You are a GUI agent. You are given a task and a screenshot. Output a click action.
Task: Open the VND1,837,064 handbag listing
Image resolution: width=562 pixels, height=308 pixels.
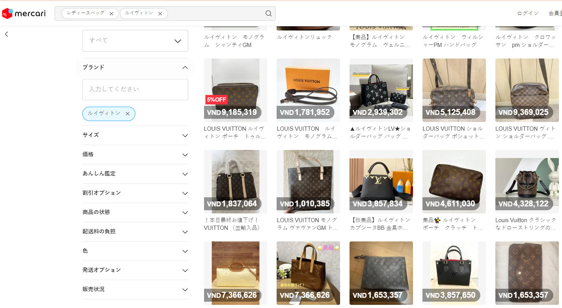(x=236, y=182)
